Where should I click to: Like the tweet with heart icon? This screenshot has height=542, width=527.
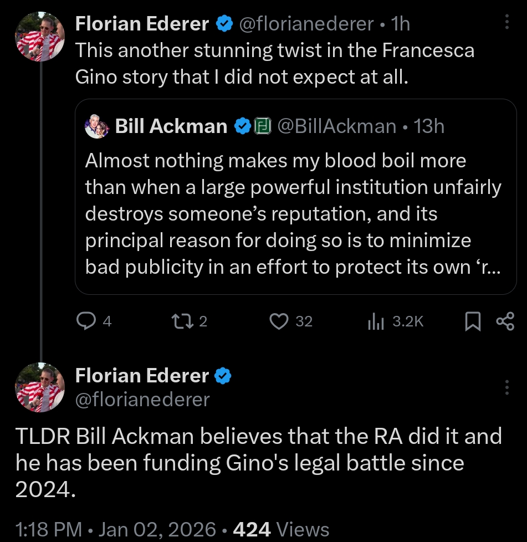(279, 321)
